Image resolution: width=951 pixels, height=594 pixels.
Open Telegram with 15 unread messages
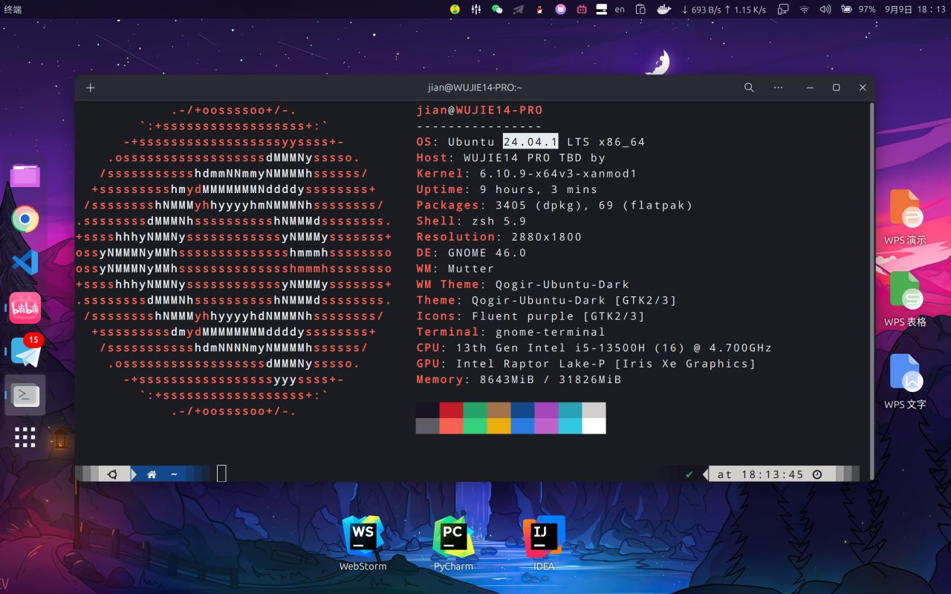25,350
